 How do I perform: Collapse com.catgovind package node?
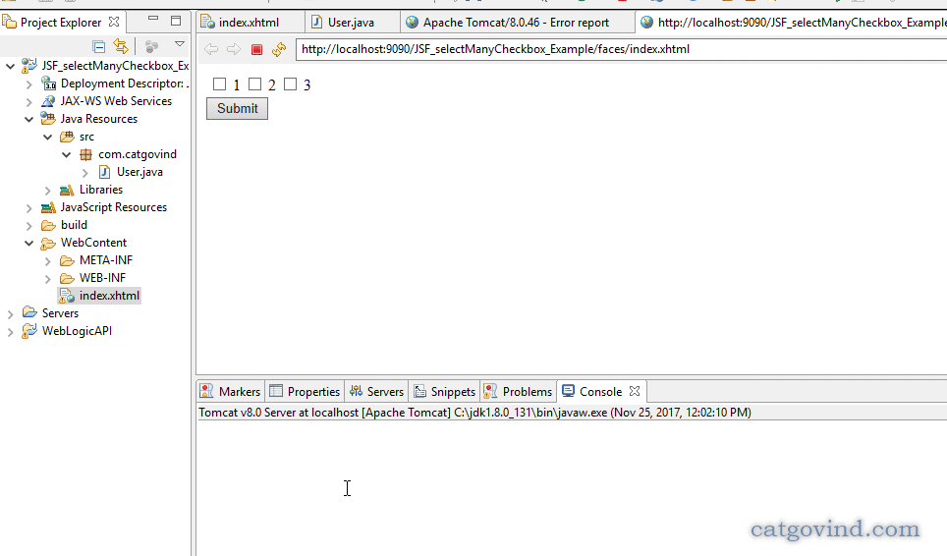(x=67, y=154)
